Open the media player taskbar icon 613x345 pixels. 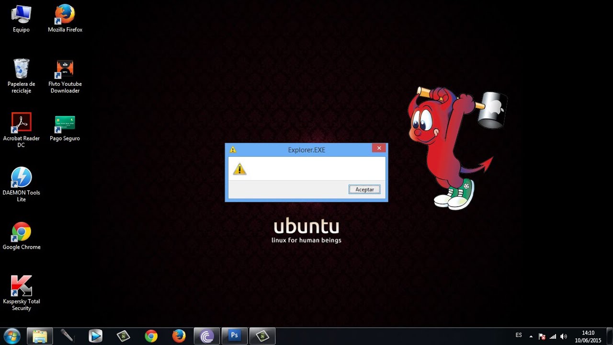[95, 336]
